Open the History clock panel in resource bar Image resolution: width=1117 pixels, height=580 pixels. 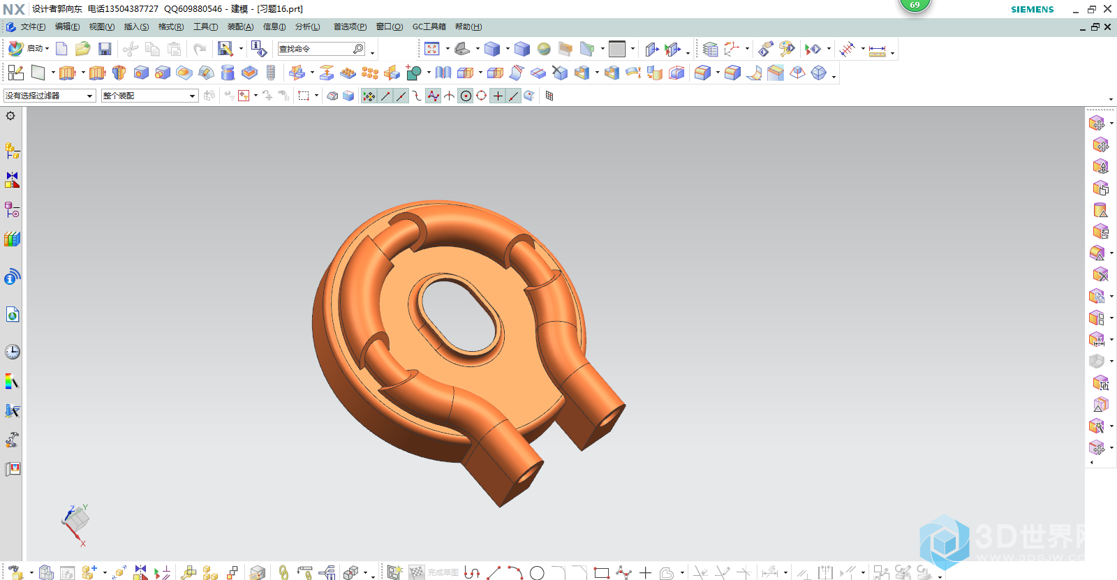coord(13,352)
